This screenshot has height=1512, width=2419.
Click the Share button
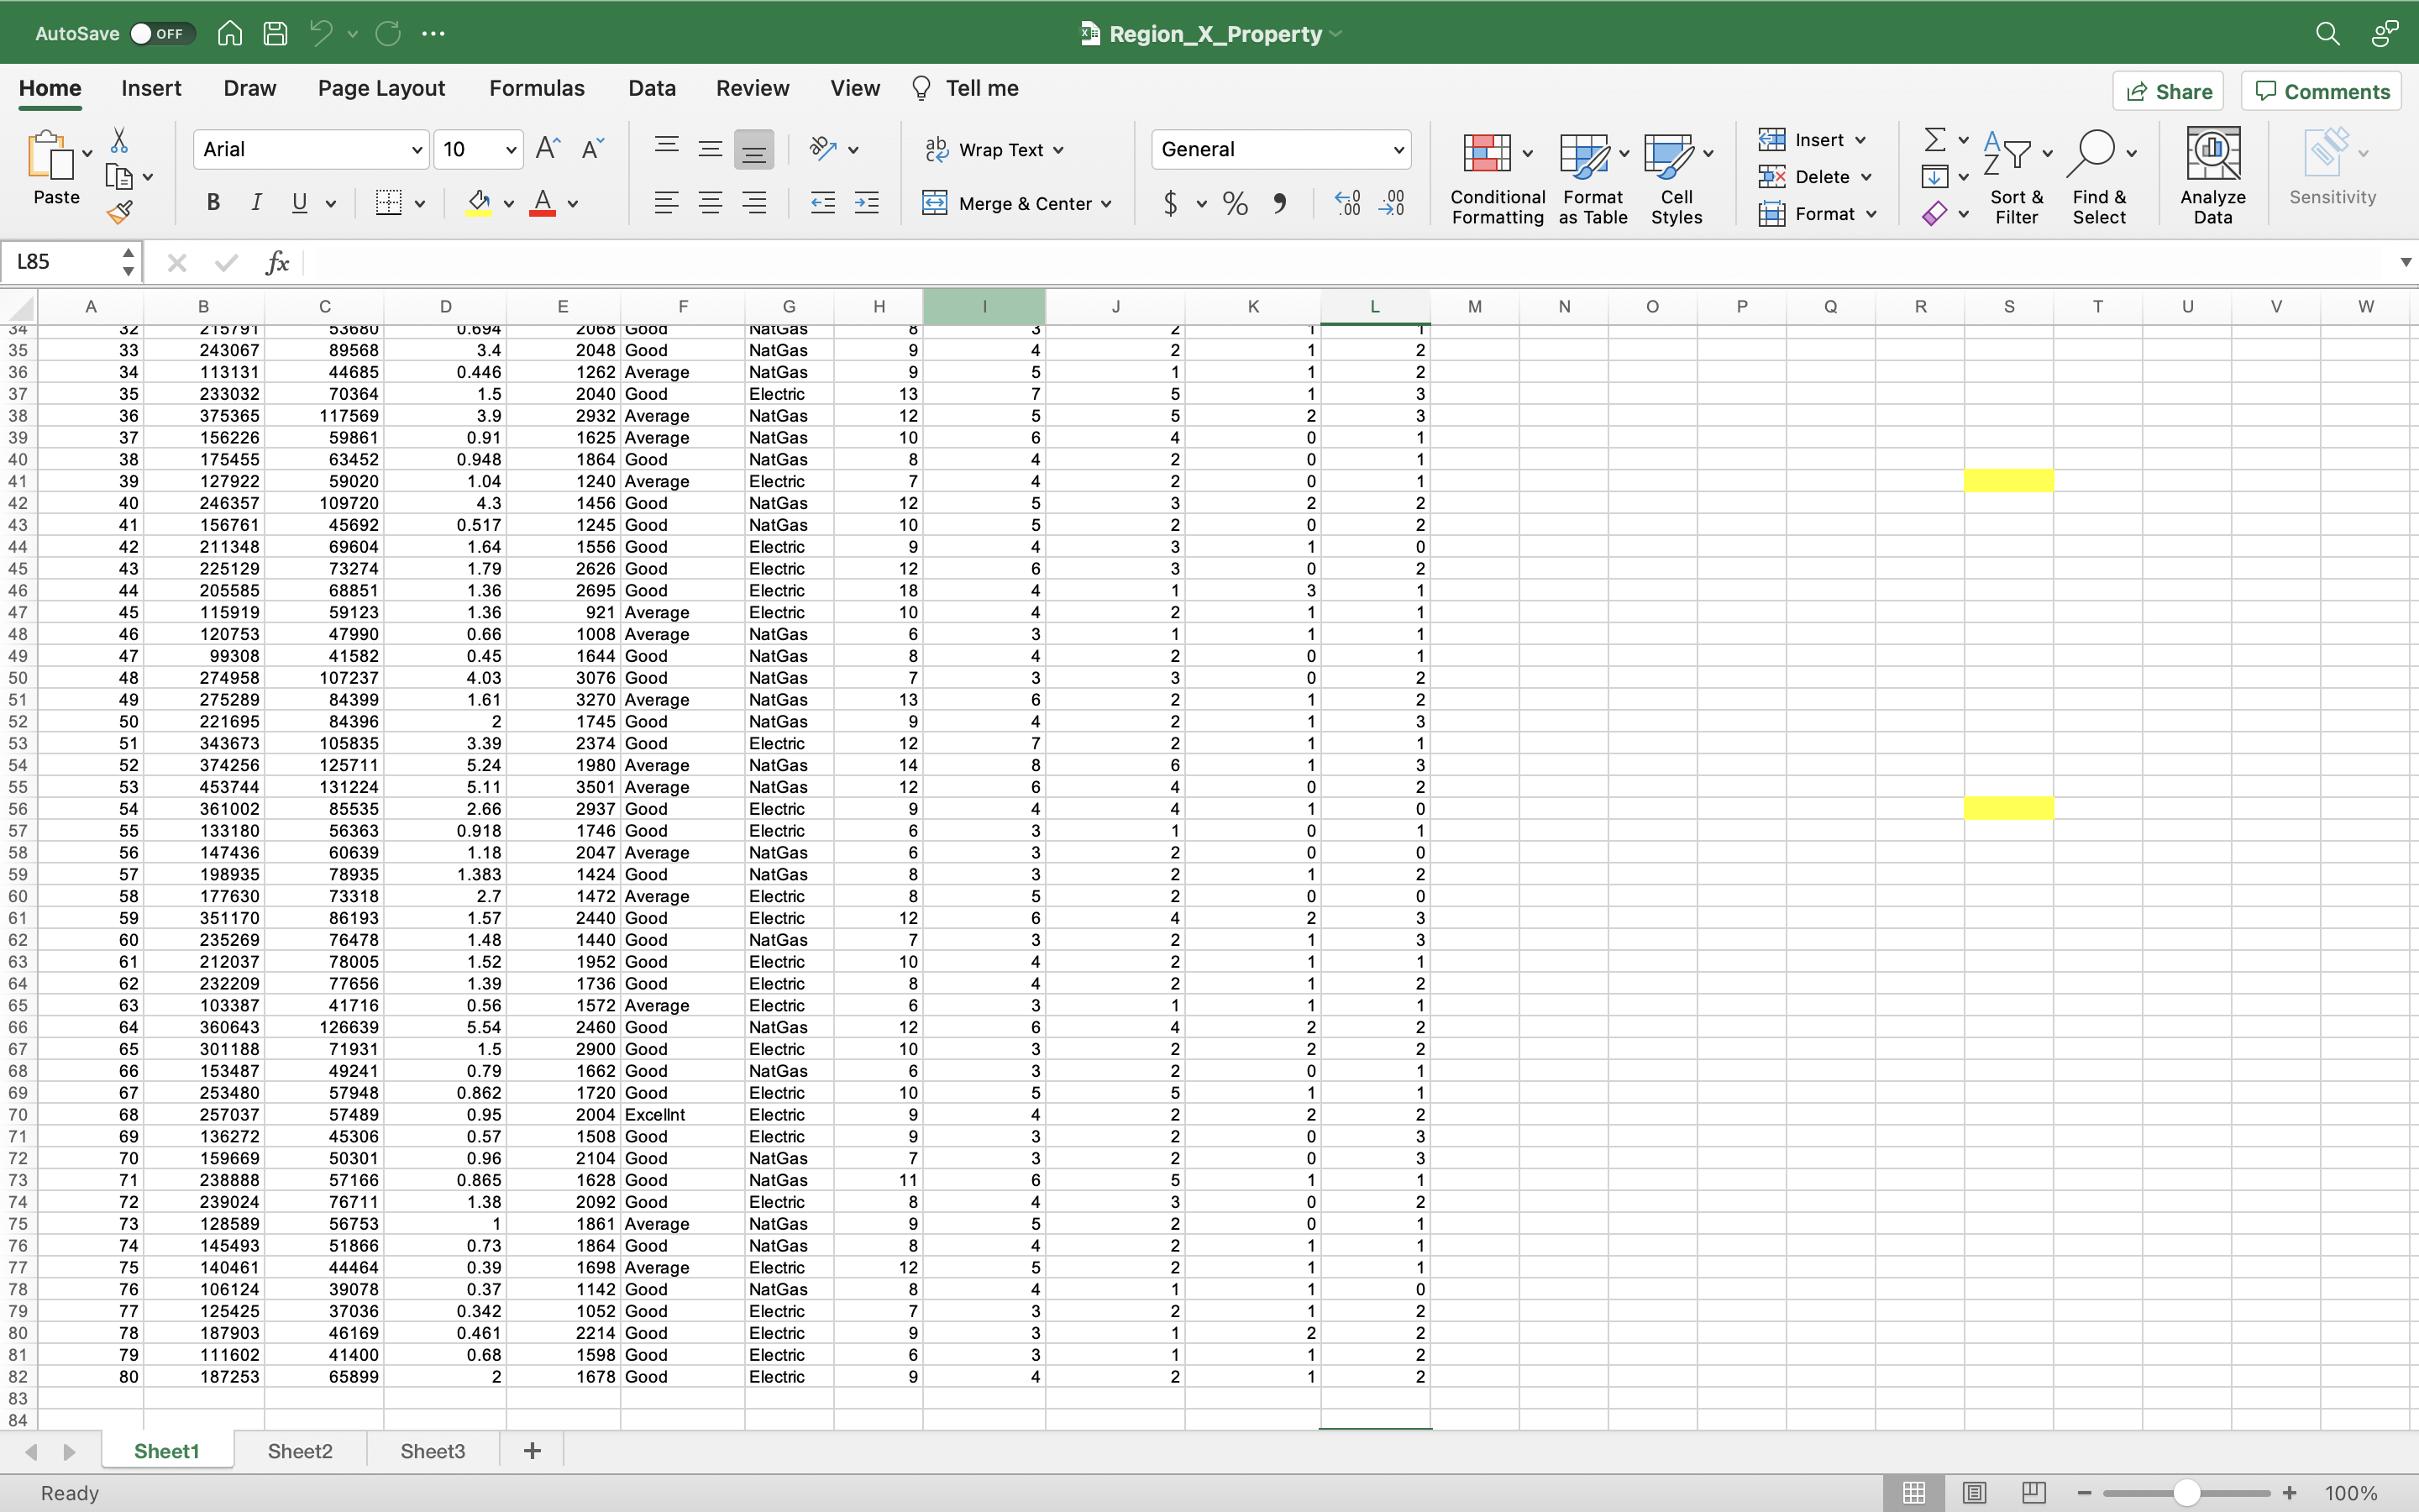click(x=2168, y=91)
